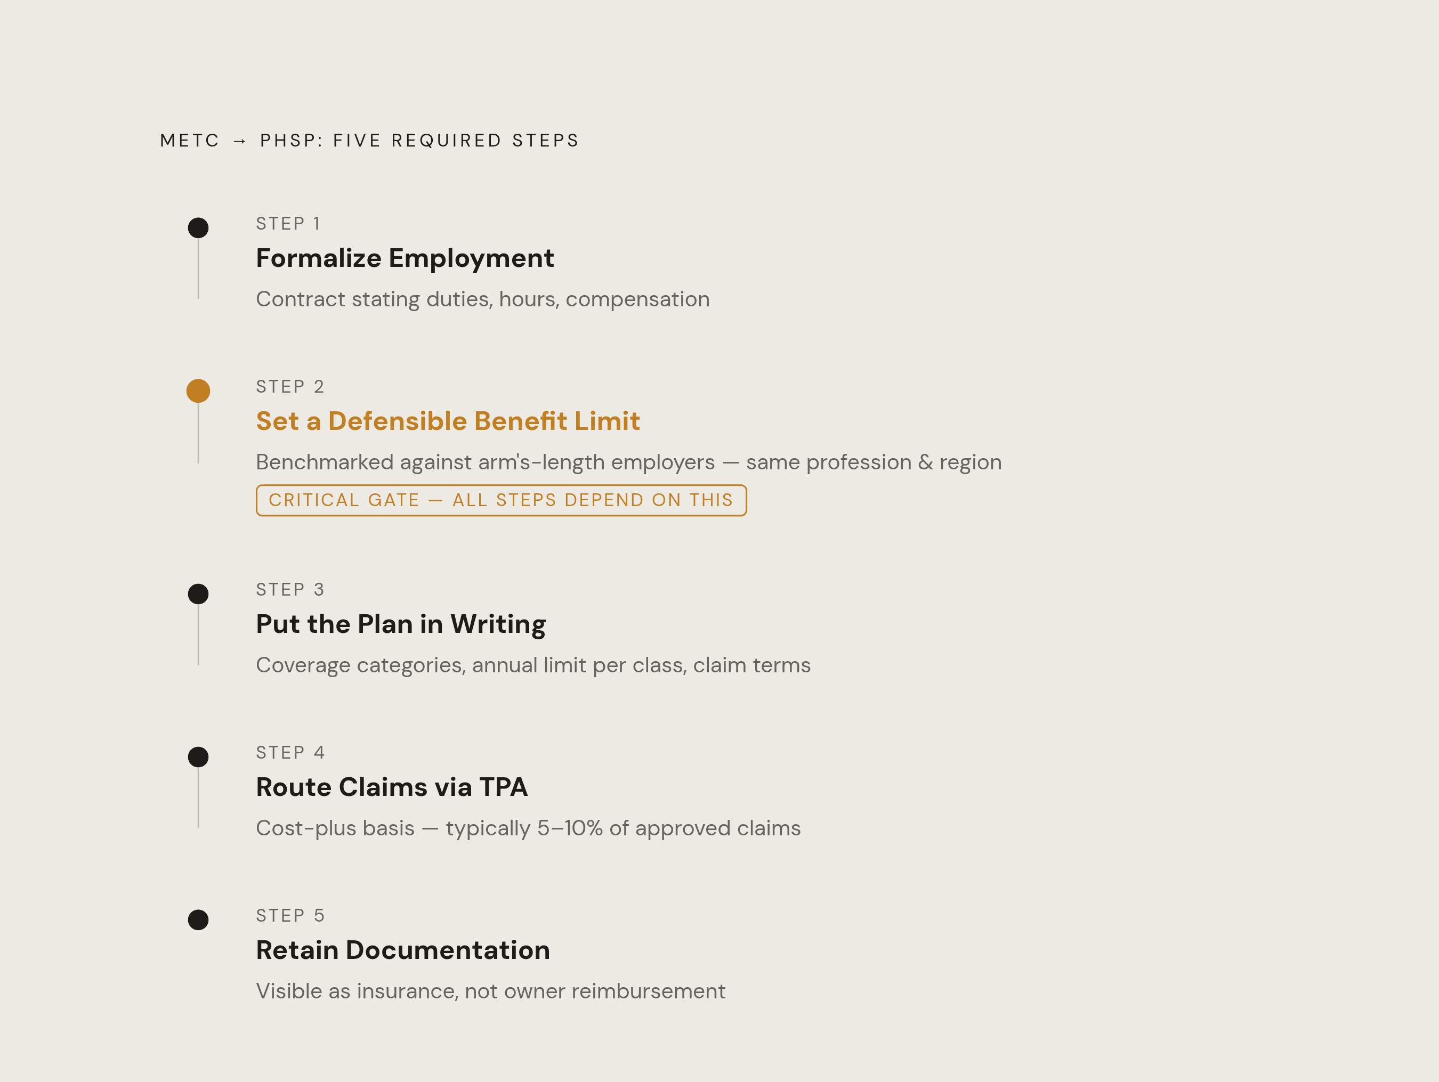1439x1082 pixels.
Task: Click the STEP 1 label
Action: (289, 224)
